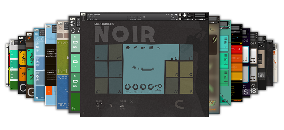The height and width of the screenshot is (130, 284).
Task: Click the top stacked-lines icon in teal window
Action: (226, 38)
